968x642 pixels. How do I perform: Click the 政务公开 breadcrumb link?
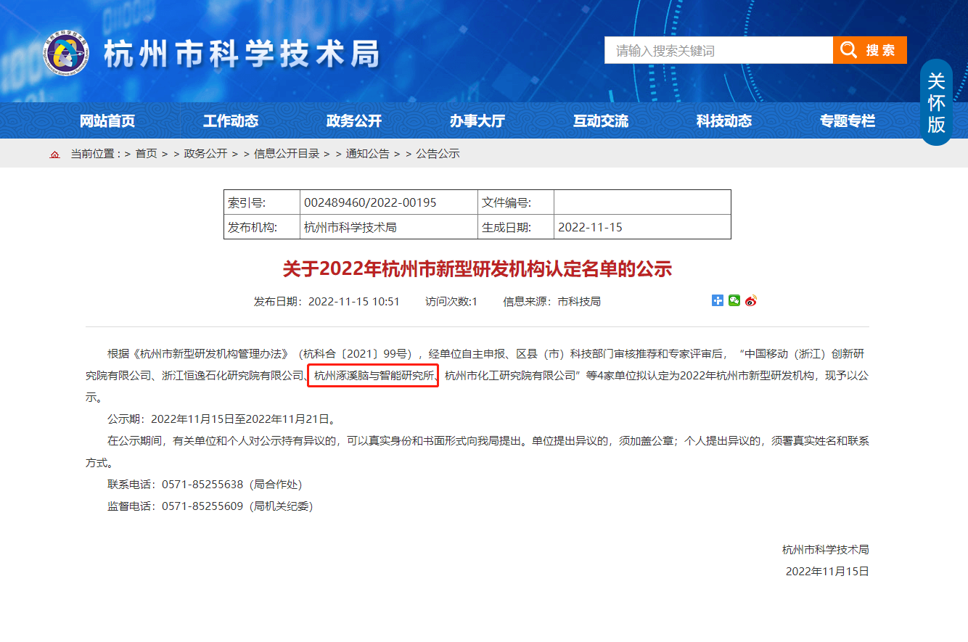205,154
